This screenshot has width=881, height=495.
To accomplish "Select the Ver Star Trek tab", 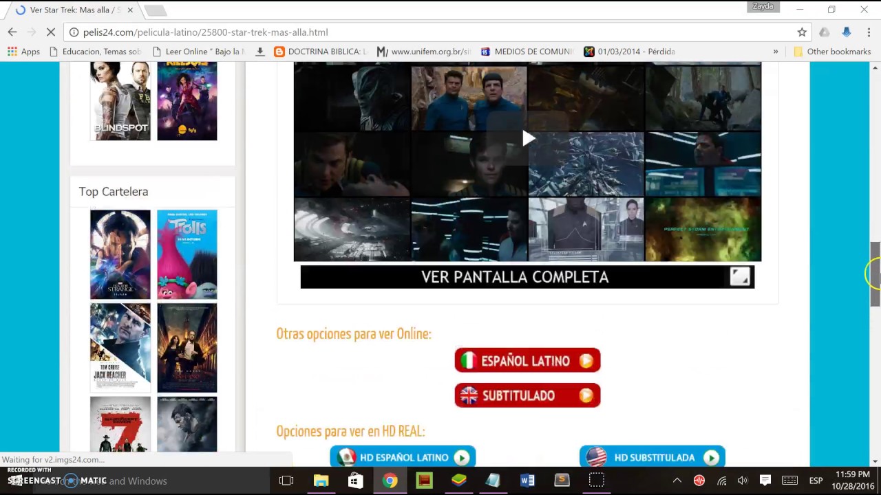I will (x=72, y=10).
